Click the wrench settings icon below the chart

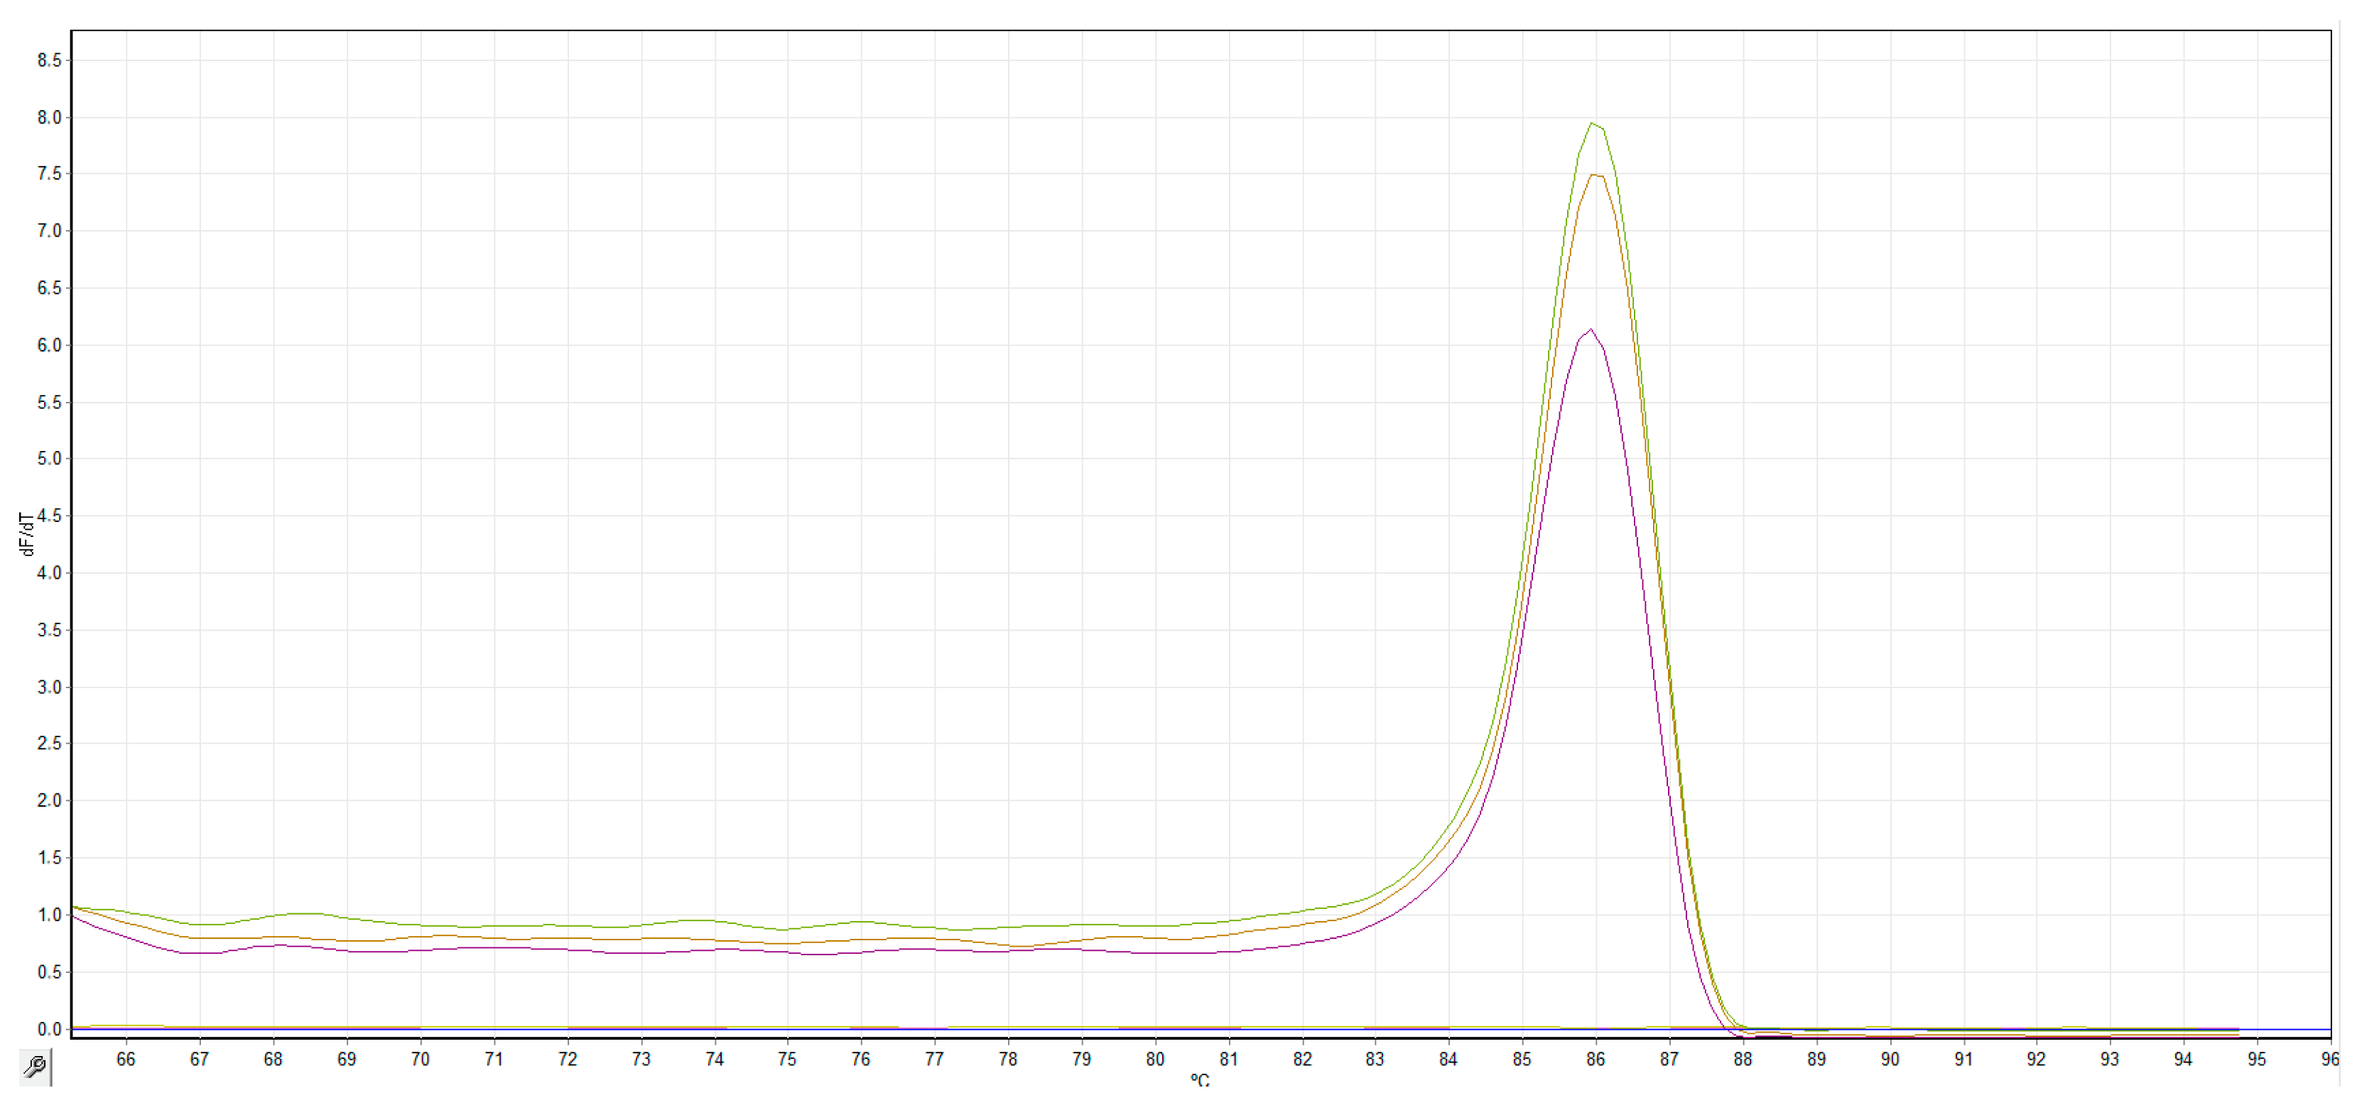[35, 1066]
